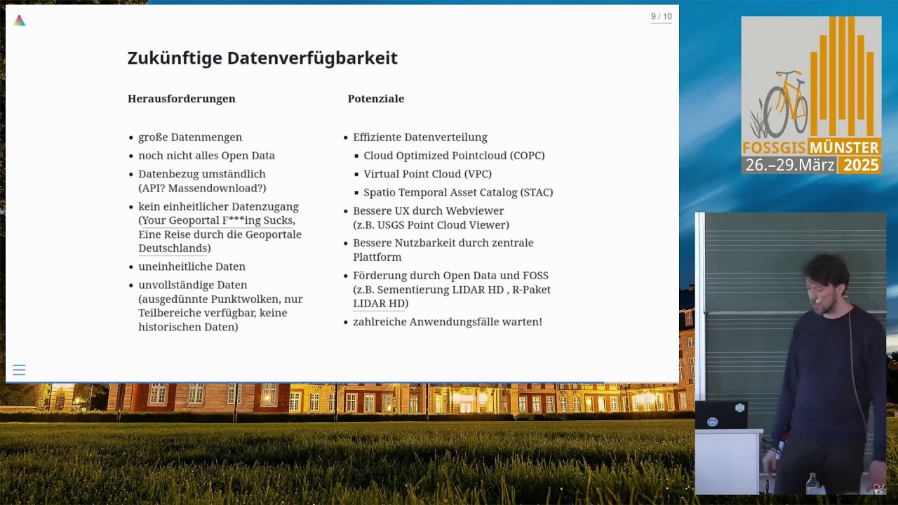Click the Potenziale column heading

[x=376, y=99]
